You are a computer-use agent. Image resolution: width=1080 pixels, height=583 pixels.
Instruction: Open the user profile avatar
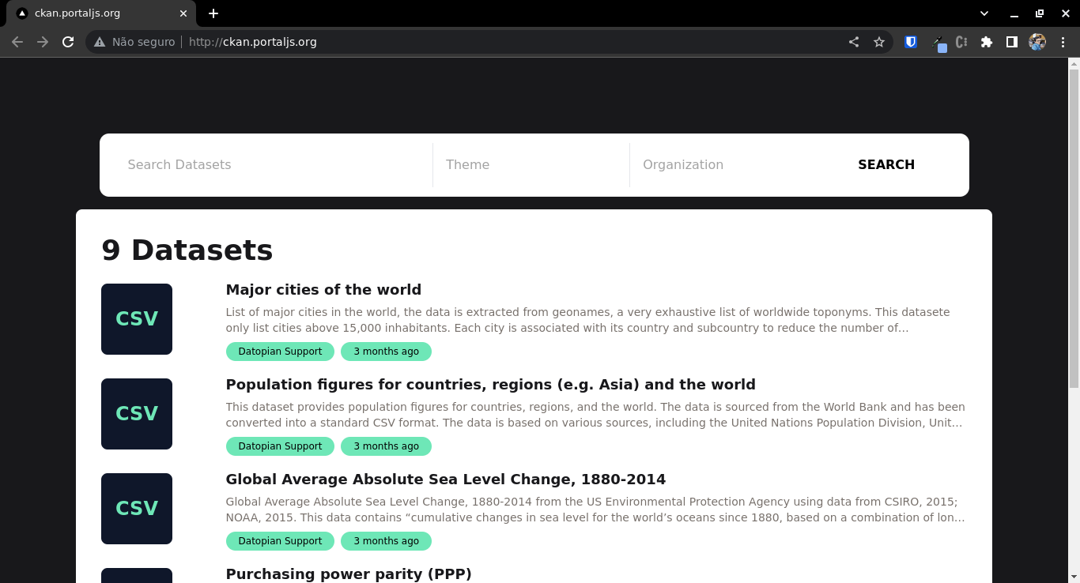1037,42
